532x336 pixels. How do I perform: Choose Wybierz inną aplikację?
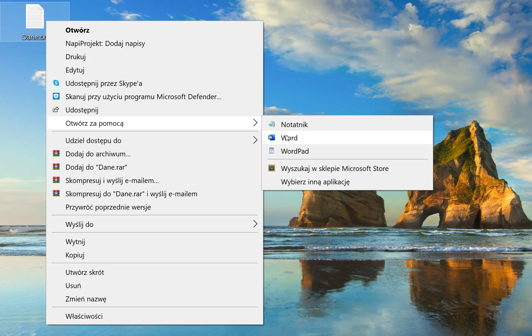347,182
